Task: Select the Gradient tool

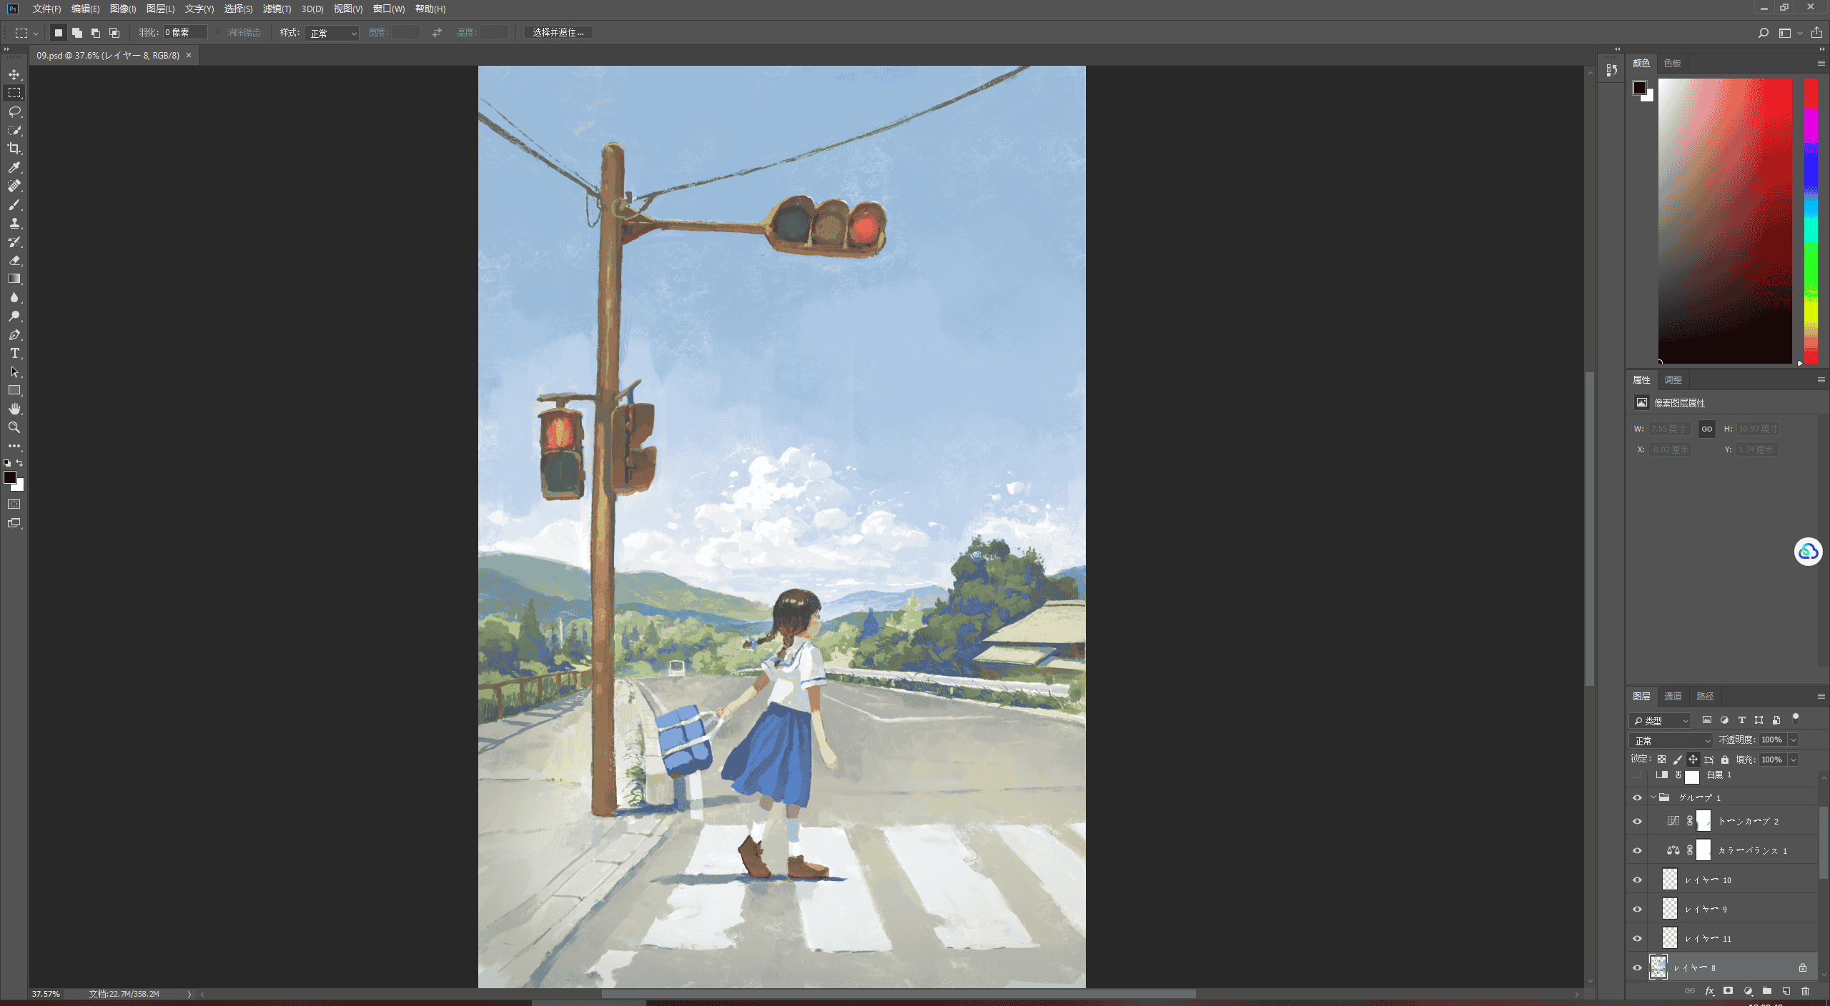Action: 14,279
